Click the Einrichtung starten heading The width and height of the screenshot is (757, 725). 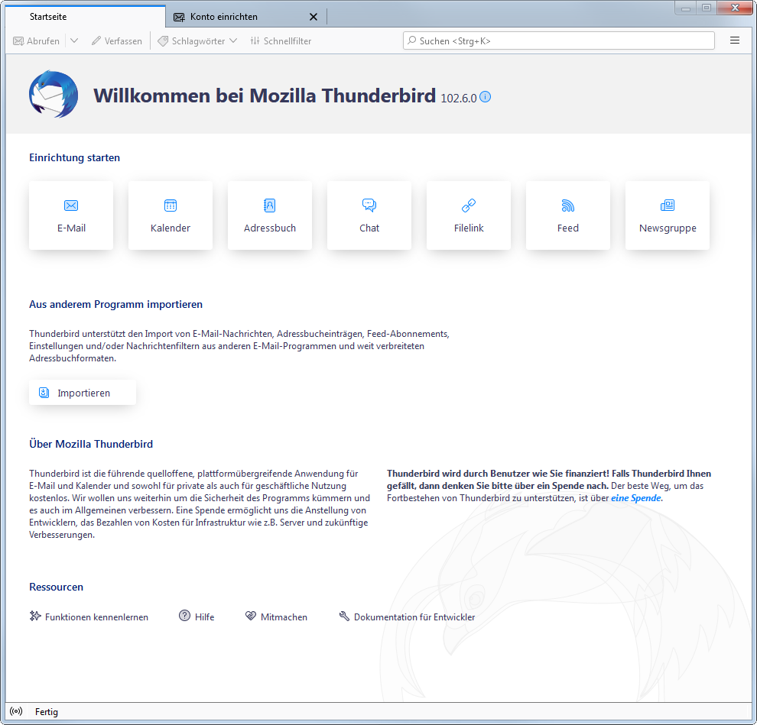coord(74,157)
